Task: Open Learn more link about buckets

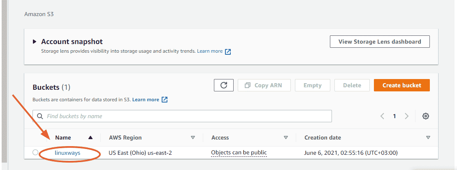Action: [146, 100]
